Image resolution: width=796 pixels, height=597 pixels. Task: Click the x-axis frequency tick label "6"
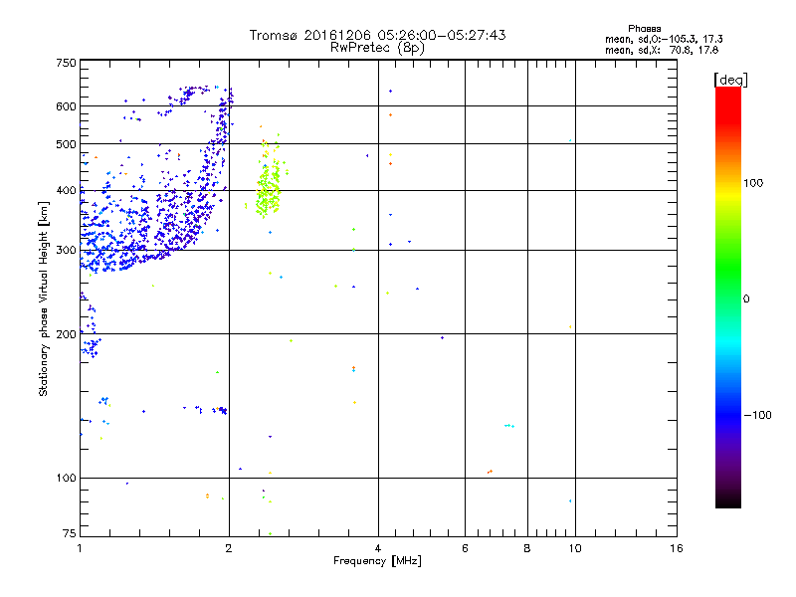click(465, 548)
